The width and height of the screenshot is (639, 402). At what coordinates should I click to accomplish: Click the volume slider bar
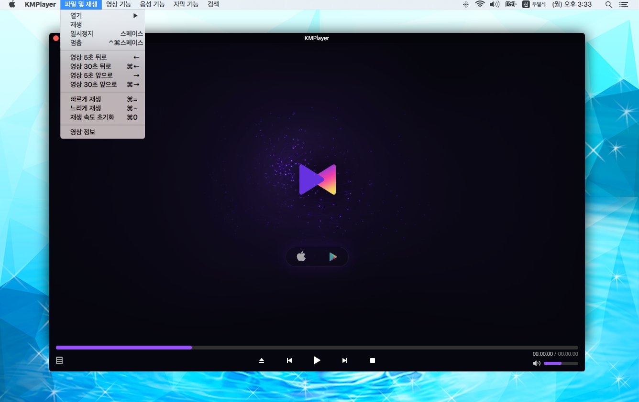(561, 363)
